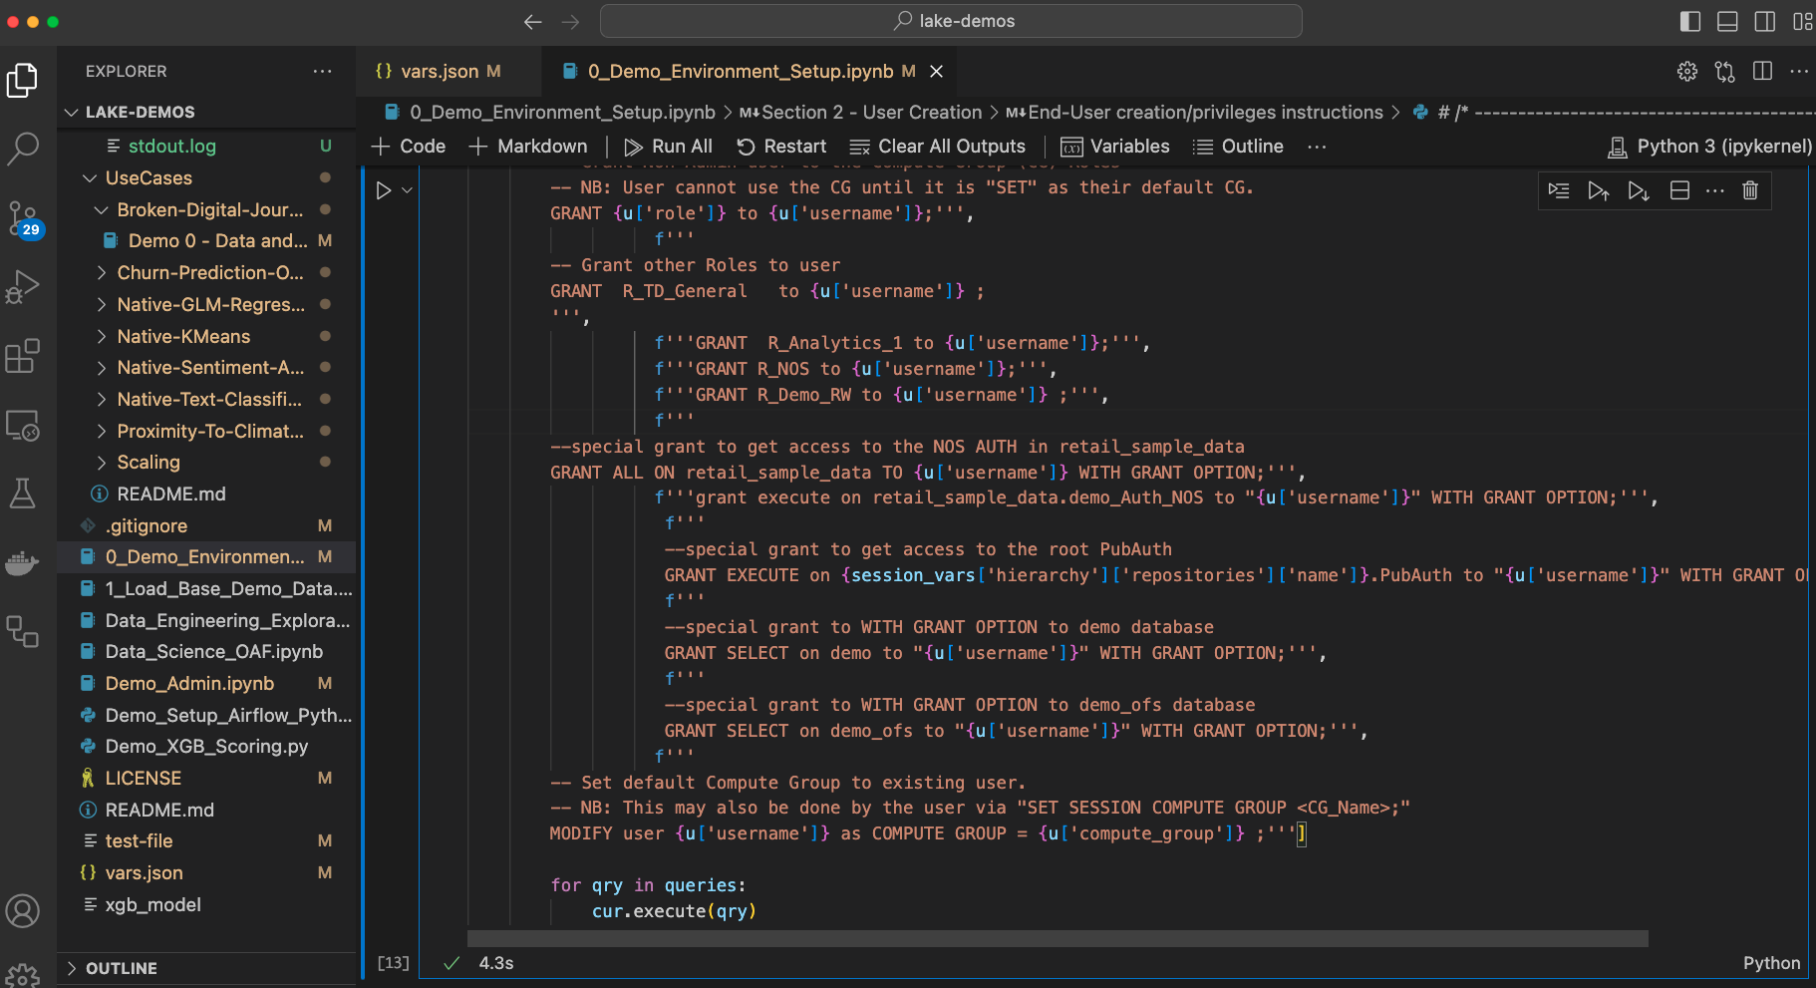Click breadcrumb 0_Demo_Environment_Setup.ipynb
Viewport: 1816px width, 988px height.
click(550, 113)
